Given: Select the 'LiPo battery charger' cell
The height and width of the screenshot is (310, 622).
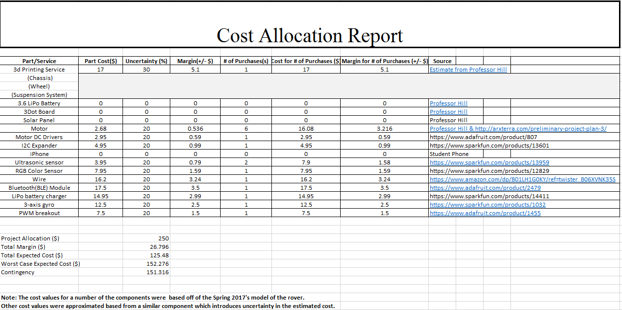Looking at the screenshot, I should [x=39, y=196].
